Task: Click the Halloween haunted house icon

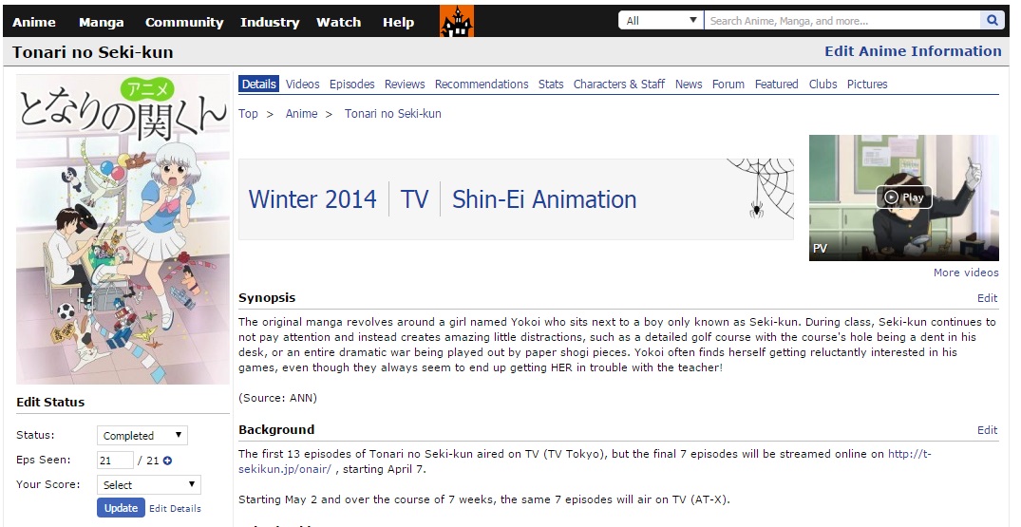Action: (457, 21)
